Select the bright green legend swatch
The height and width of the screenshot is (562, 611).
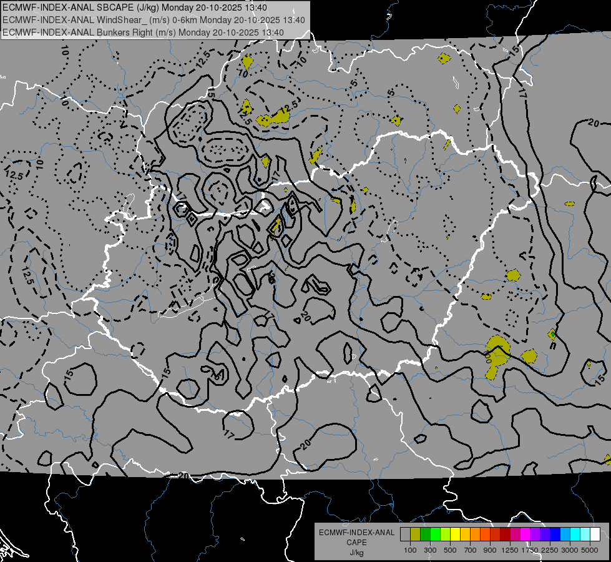(x=435, y=535)
